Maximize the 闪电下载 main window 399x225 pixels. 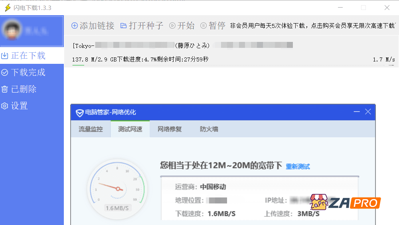[363, 8]
